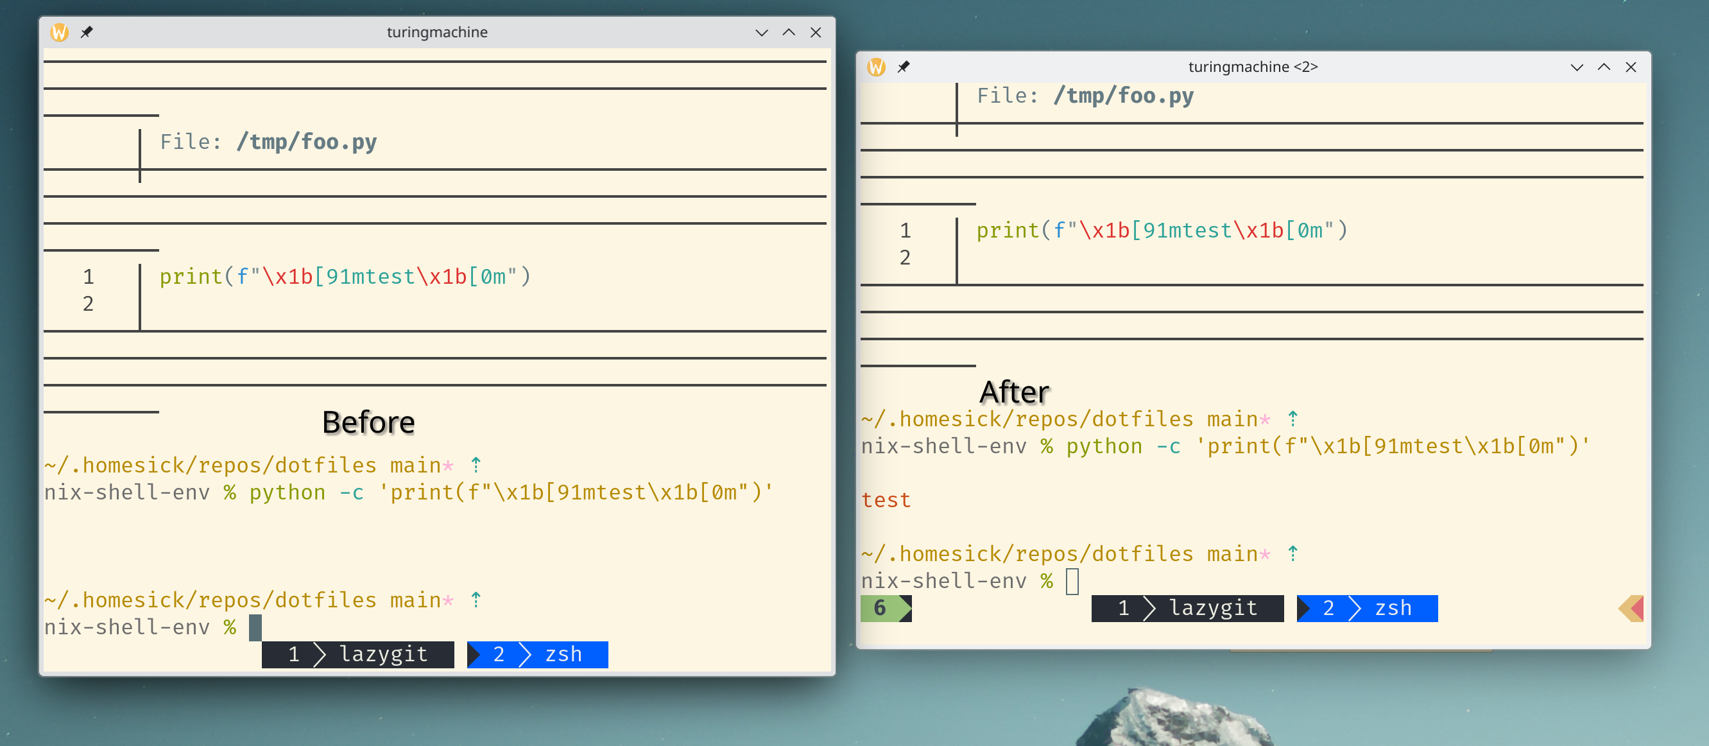Minimize the turingmachine <2> window
This screenshot has width=1709, height=746.
coord(1576,66)
